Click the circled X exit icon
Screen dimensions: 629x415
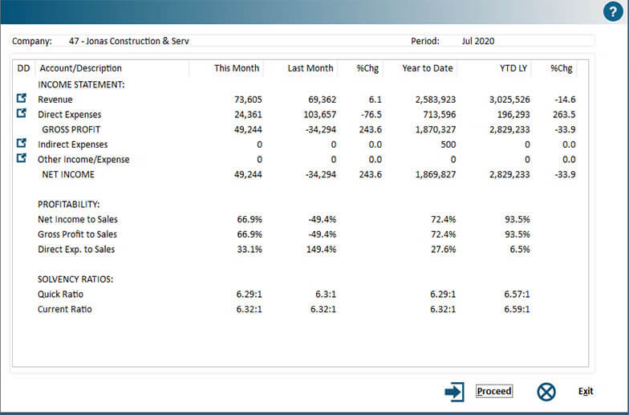click(x=546, y=392)
